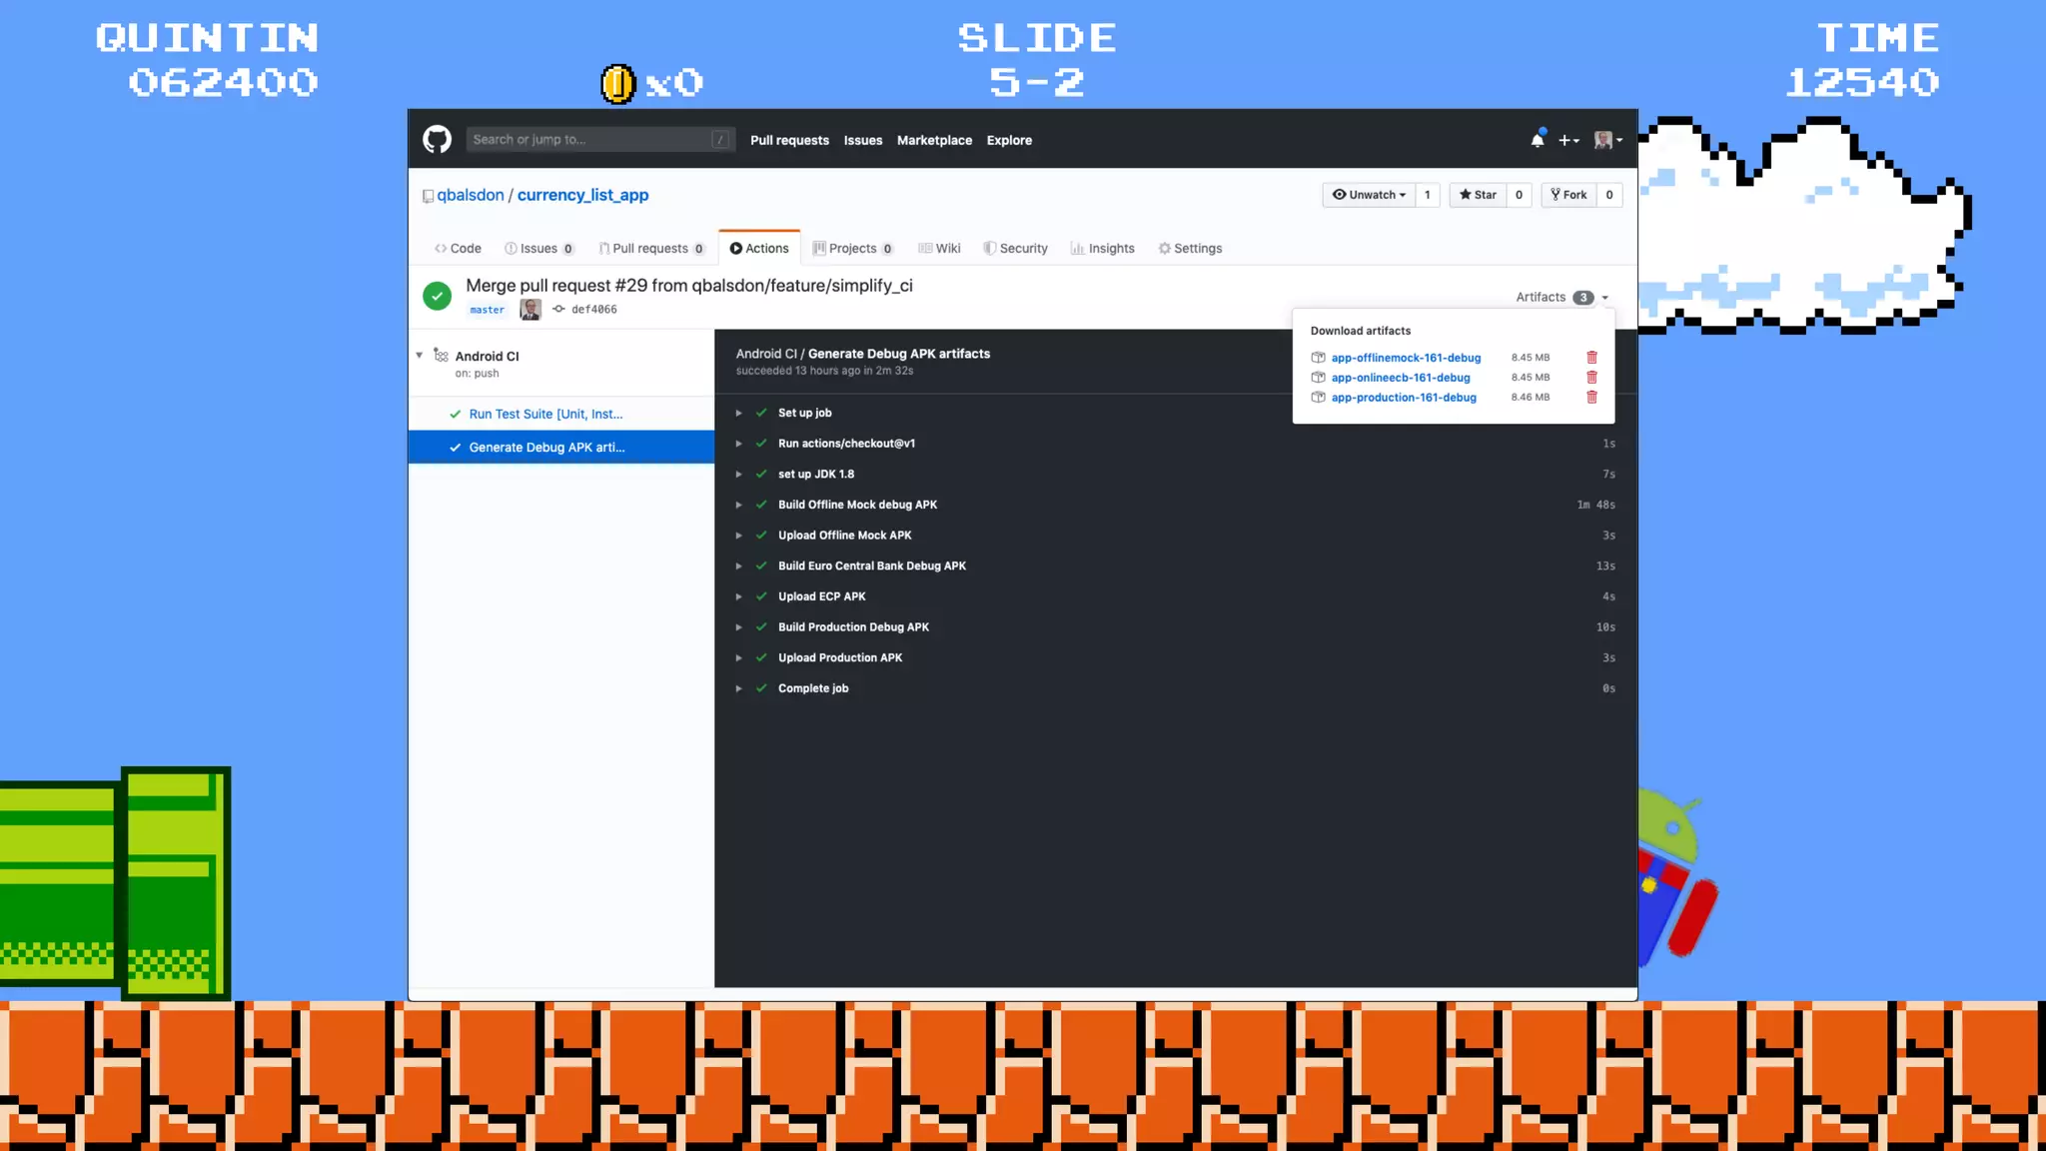The width and height of the screenshot is (2046, 1151).
Task: Open the Settings repository tab
Action: coord(1190,249)
